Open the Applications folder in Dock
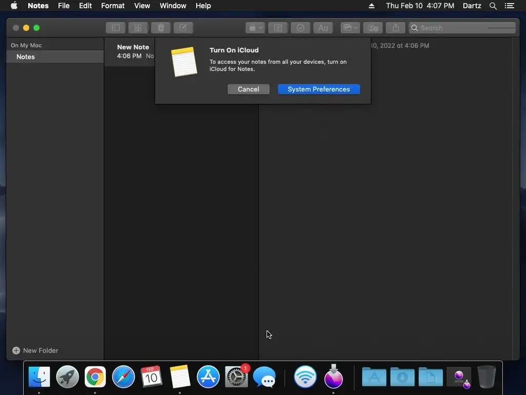Image resolution: width=526 pixels, height=395 pixels. 374,377
